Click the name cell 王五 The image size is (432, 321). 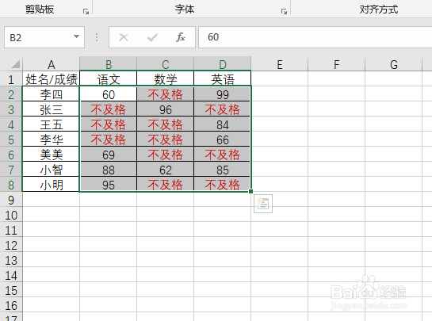[x=52, y=124]
